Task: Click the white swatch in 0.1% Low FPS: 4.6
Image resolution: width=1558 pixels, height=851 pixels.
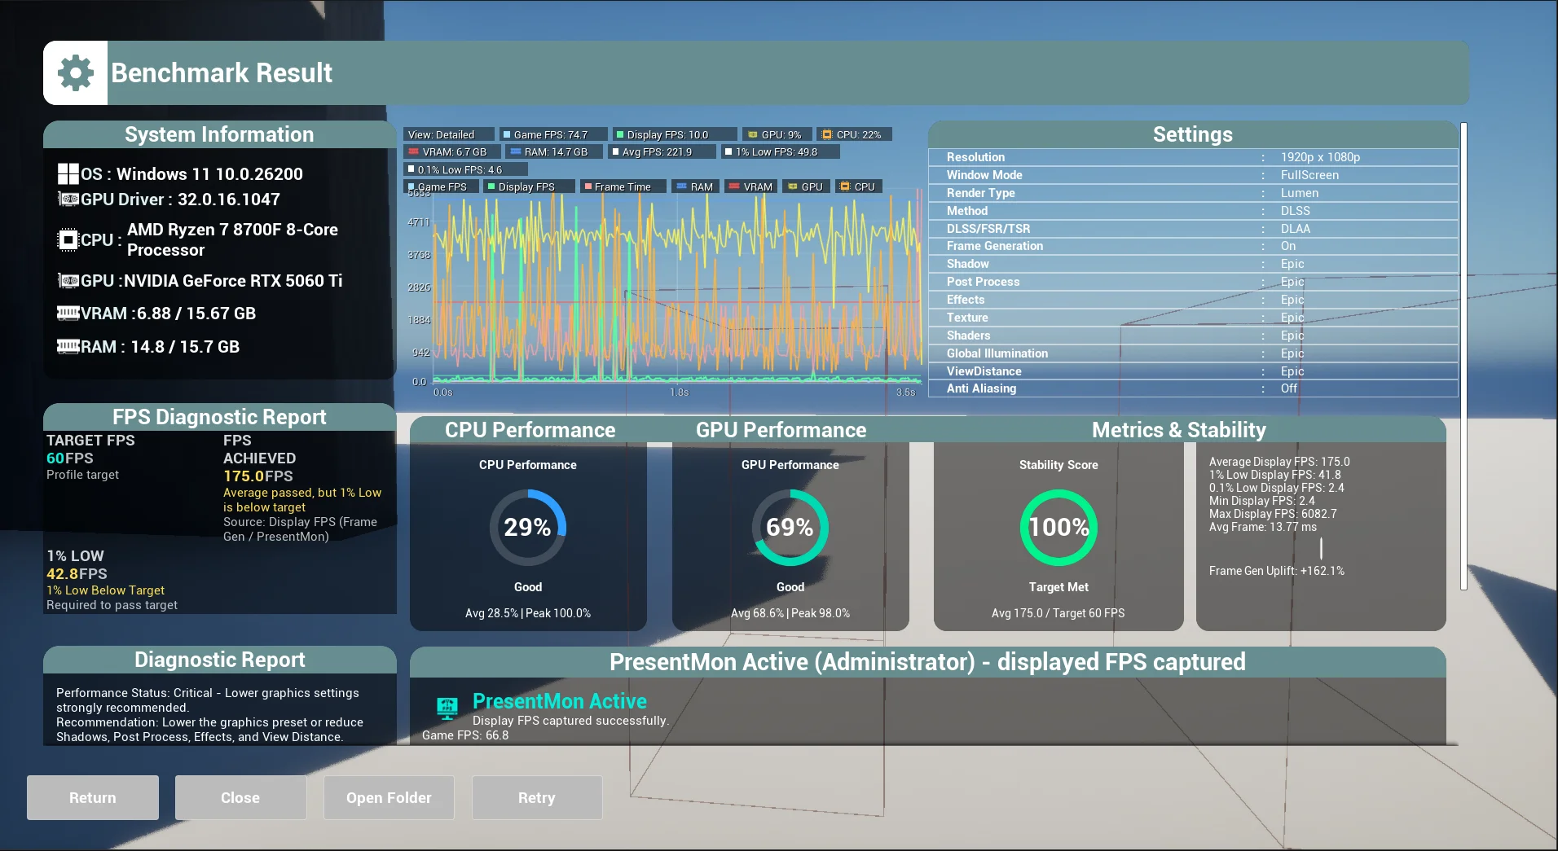Action: (412, 169)
